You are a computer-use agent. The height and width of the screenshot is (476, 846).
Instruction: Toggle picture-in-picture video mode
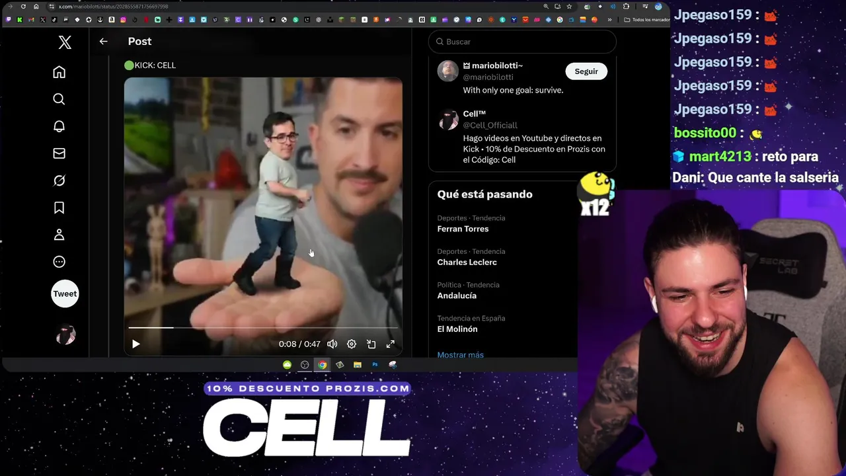point(371,344)
